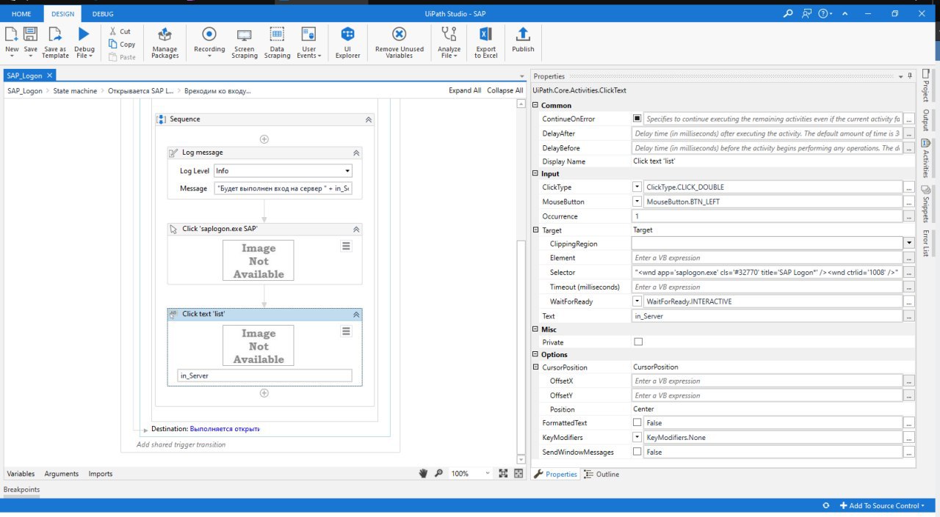Collapse the Target property group
This screenshot has width=940, height=517.
pyautogui.click(x=535, y=230)
